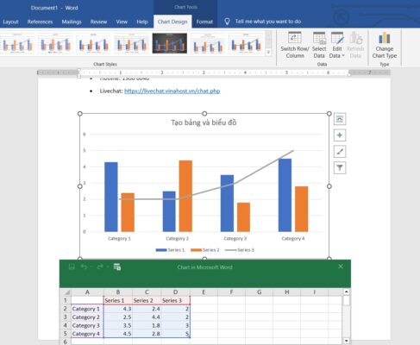Click the Save icon in chart data window
Viewport: 420px width, 345px height.
point(72,267)
